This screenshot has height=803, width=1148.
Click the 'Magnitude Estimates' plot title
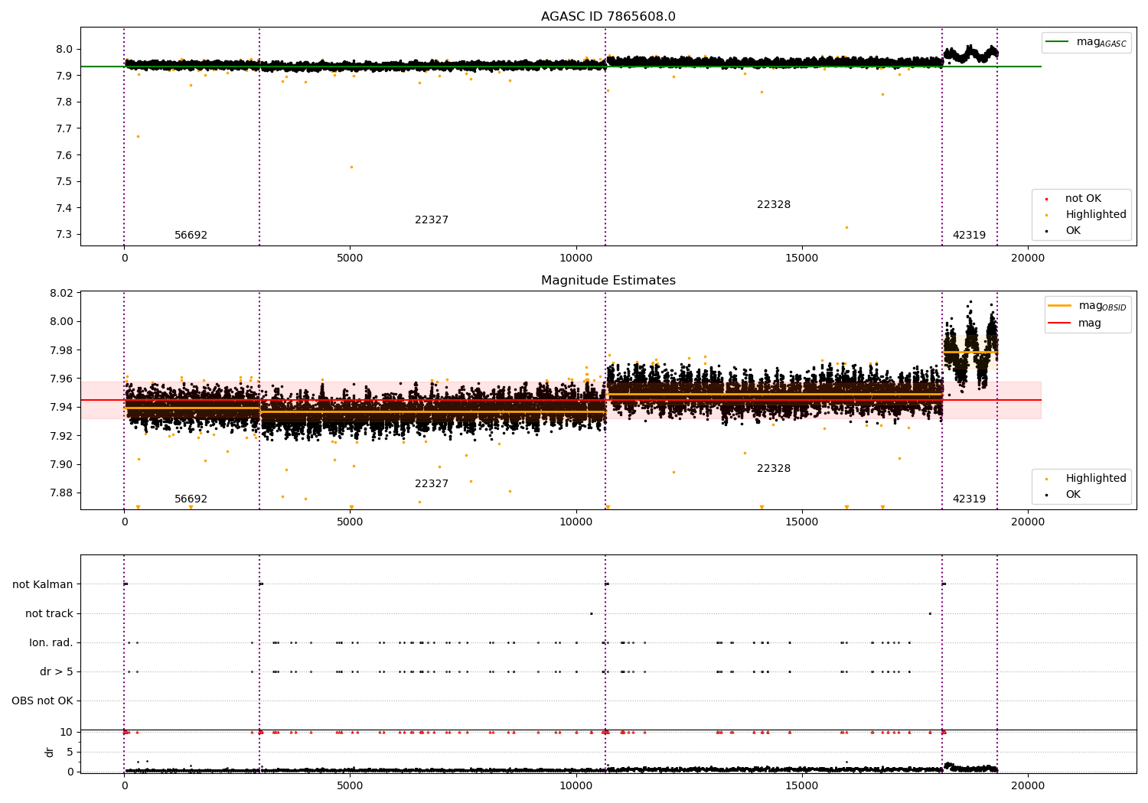pos(608,281)
